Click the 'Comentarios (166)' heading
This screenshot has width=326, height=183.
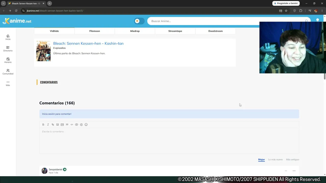pyautogui.click(x=57, y=103)
